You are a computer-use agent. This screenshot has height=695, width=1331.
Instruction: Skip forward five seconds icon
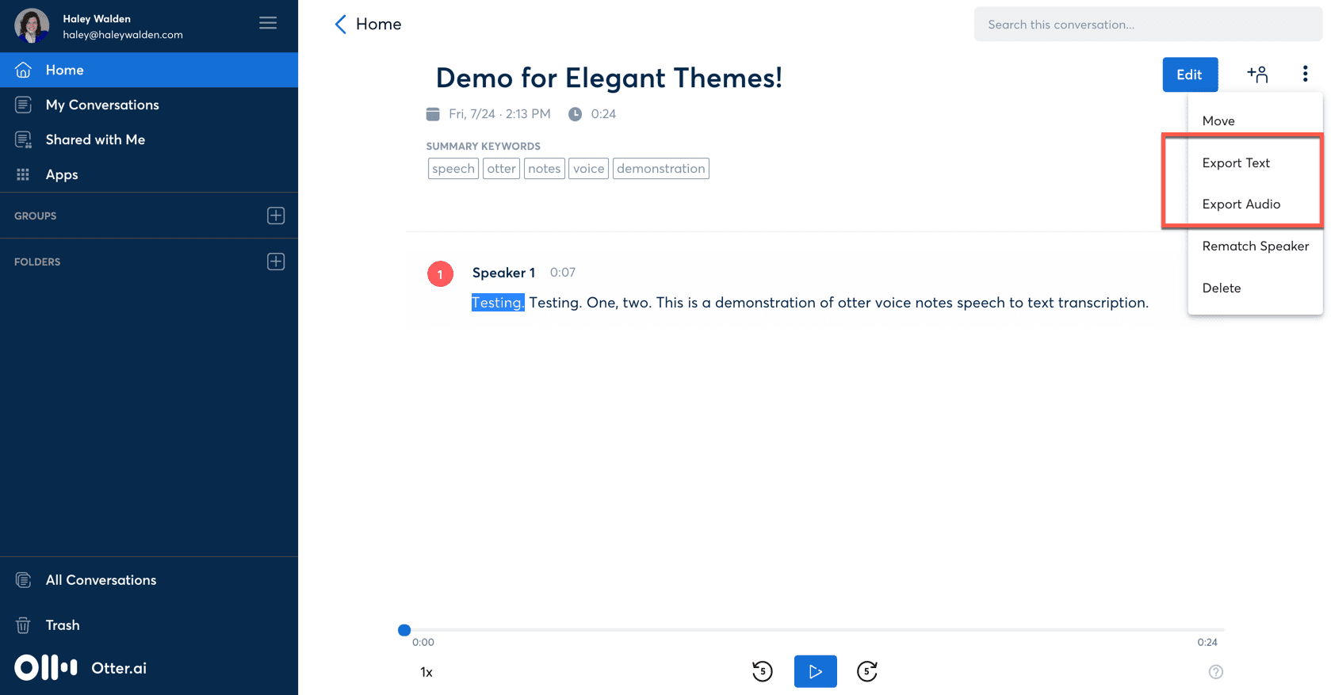point(867,671)
